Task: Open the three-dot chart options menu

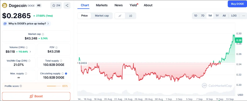Action: click(244, 16)
